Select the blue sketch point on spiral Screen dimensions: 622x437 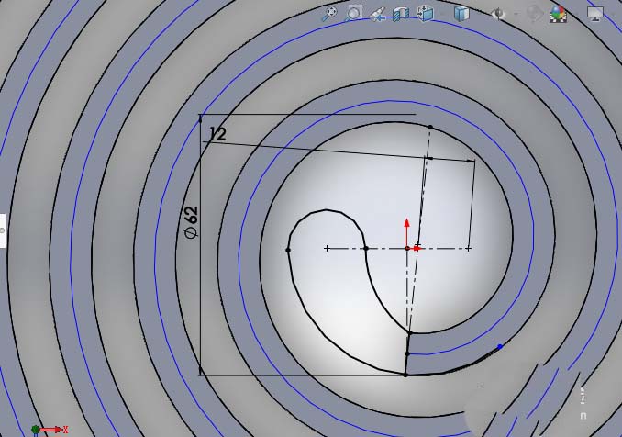(x=500, y=346)
